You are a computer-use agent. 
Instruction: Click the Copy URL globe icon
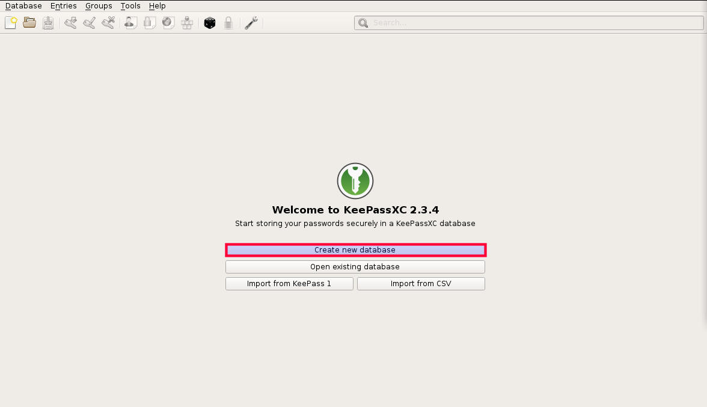click(168, 23)
